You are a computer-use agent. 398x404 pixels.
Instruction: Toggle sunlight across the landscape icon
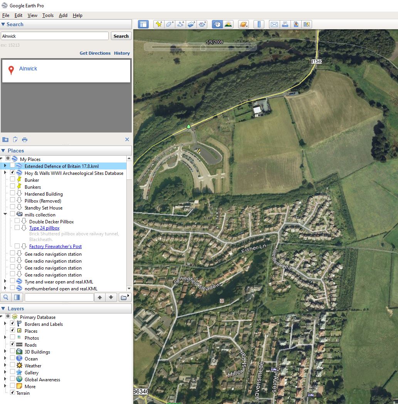228,24
